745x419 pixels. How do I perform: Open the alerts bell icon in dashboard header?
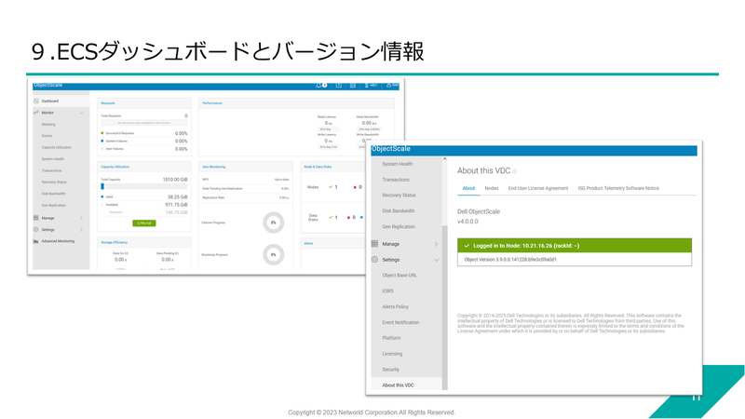pos(318,85)
